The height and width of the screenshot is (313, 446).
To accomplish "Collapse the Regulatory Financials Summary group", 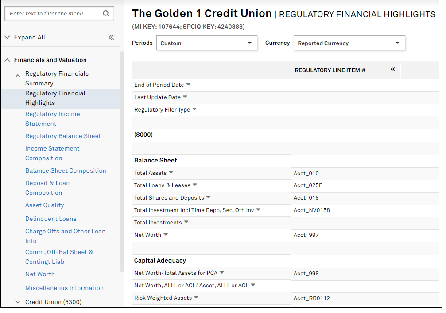I will tap(18, 76).
